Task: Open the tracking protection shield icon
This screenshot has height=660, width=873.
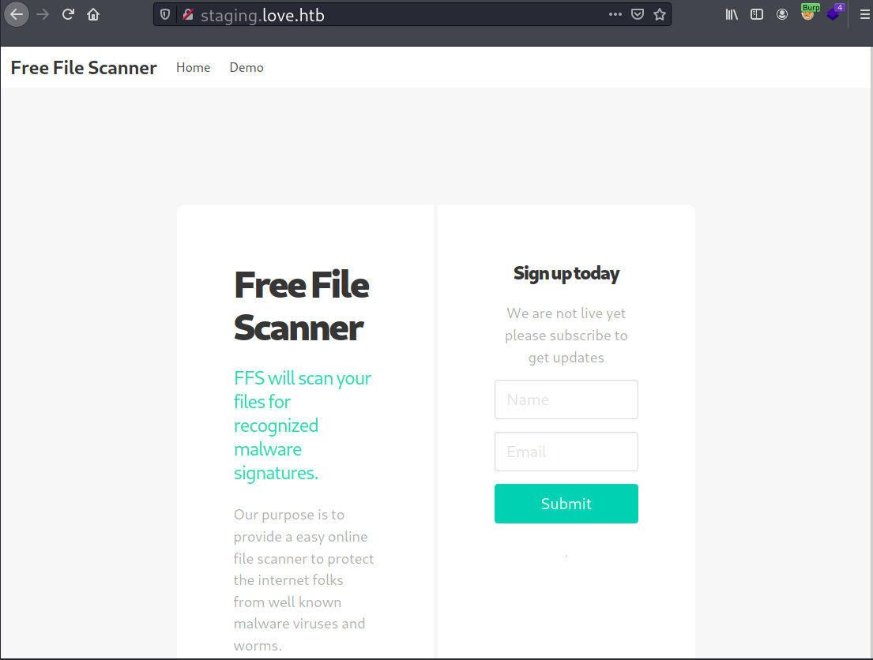Action: pyautogui.click(x=165, y=14)
